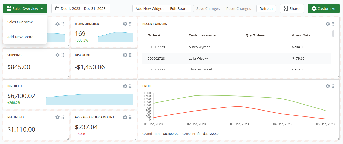Screen dimensions: 343x144
Task: Click gear icon on the Shipping widget
Action: coord(57,55)
